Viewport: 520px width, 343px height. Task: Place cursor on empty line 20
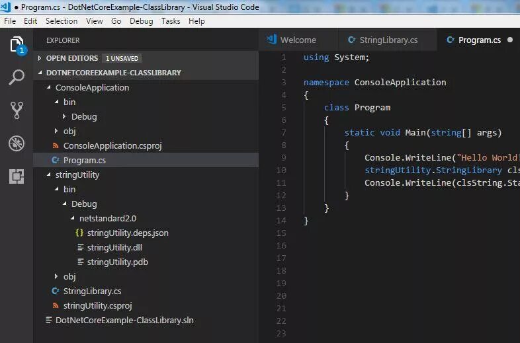tap(412, 295)
